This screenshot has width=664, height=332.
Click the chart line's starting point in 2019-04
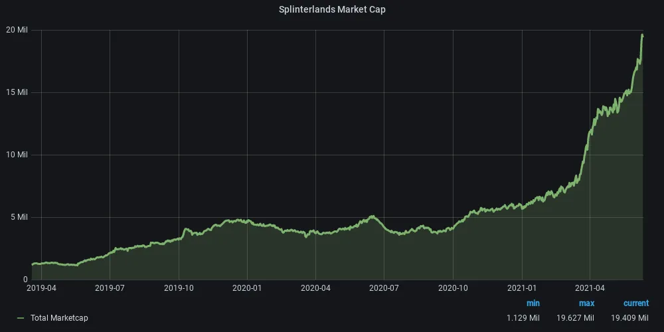click(33, 265)
